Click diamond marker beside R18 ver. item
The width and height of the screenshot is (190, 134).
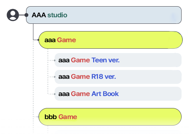click(55, 77)
